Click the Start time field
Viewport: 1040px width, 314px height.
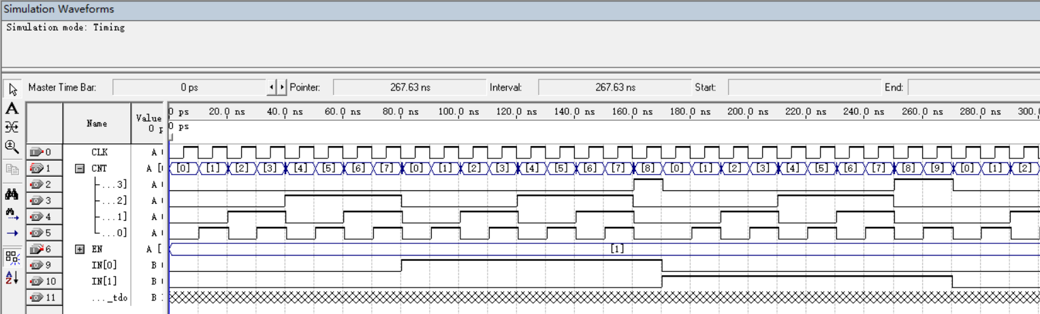(x=804, y=88)
